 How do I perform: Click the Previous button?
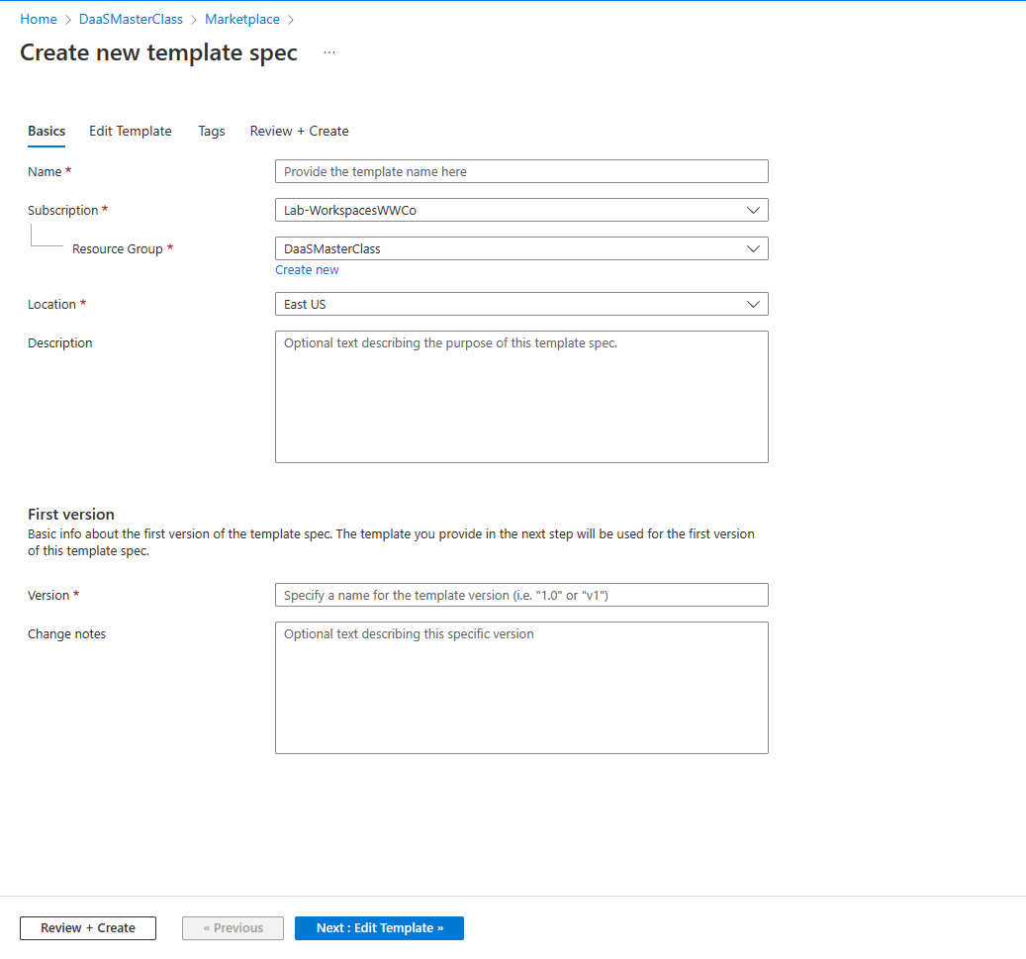pos(233,928)
